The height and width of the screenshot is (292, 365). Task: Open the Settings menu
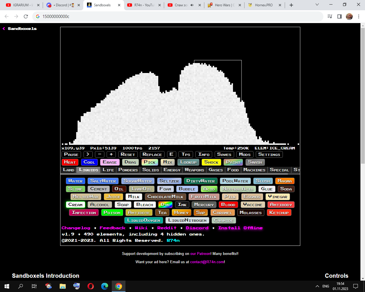(269, 155)
